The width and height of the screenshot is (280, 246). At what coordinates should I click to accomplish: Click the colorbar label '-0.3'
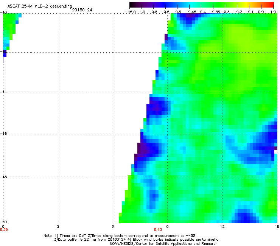click(x=226, y=12)
